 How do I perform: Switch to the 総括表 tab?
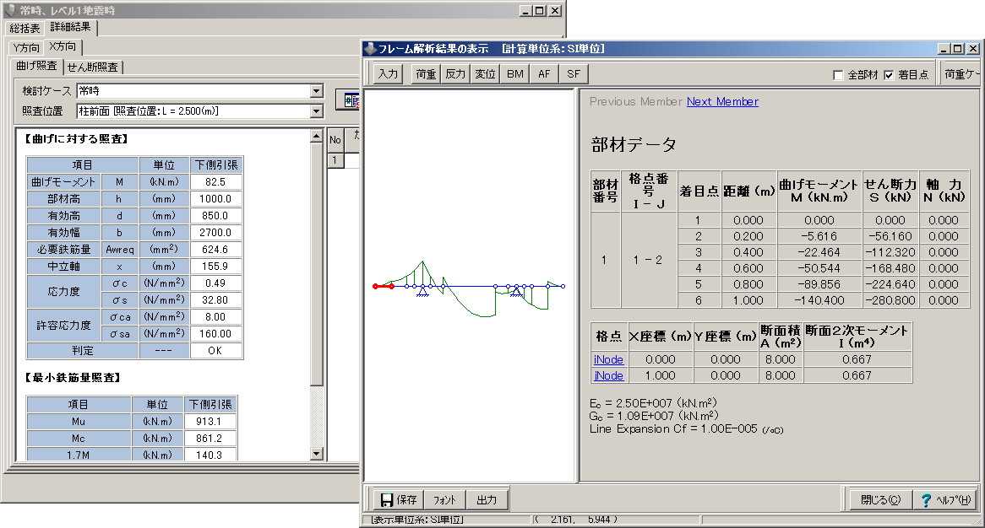click(x=24, y=28)
